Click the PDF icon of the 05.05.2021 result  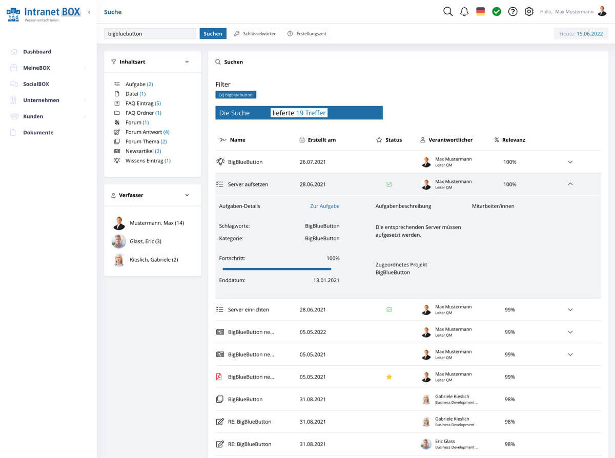pos(219,377)
